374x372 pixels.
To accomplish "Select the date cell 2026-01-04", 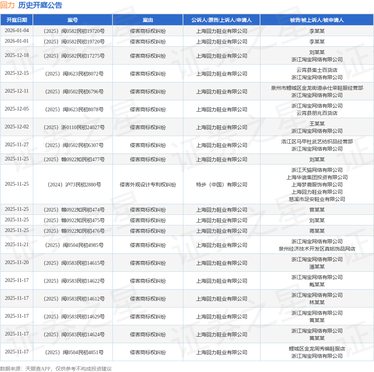I will pos(17,31).
